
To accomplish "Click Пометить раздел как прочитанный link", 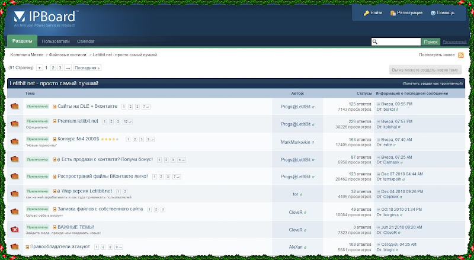I will [433, 84].
